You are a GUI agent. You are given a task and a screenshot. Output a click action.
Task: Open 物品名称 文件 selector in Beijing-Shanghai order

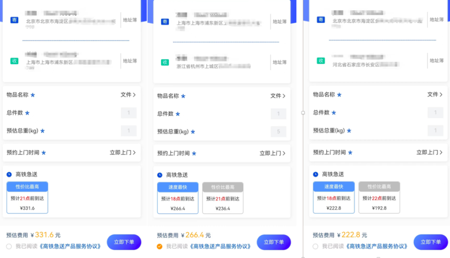[128, 95]
